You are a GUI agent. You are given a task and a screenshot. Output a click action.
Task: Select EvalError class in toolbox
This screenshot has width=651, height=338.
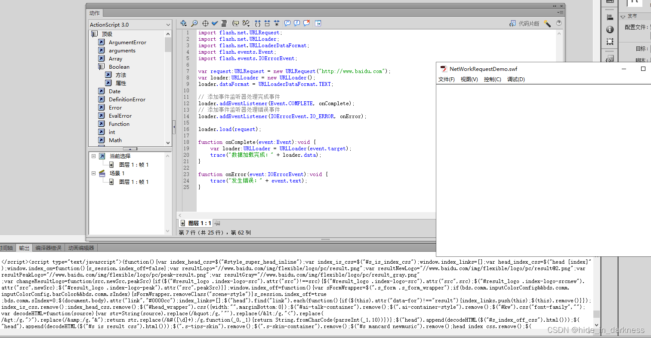[120, 116]
